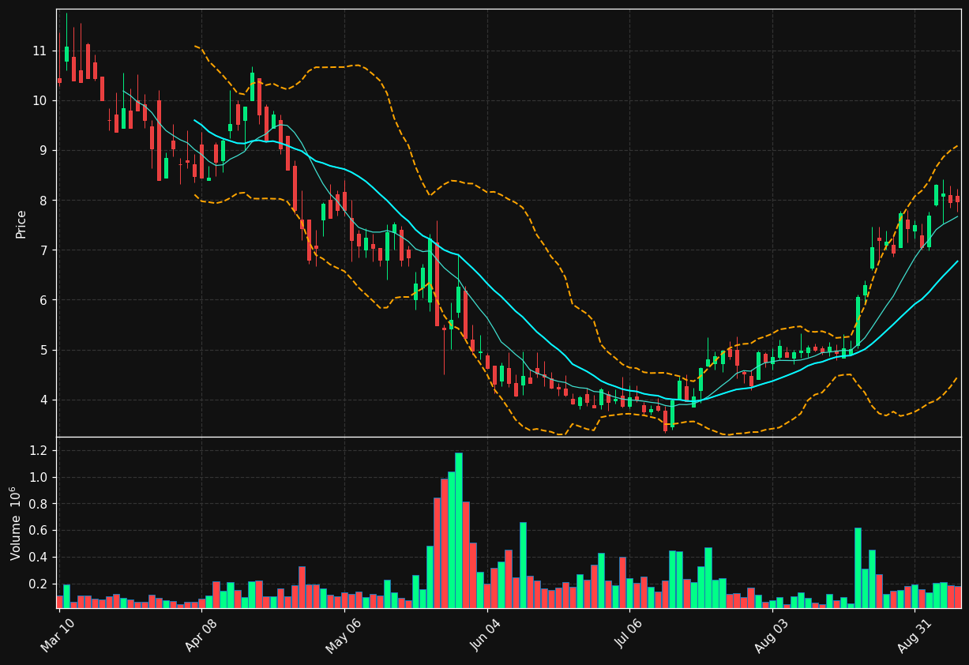Click volume axis value 0.8
Viewport: 969px width, 665px height.
pyautogui.click(x=39, y=504)
